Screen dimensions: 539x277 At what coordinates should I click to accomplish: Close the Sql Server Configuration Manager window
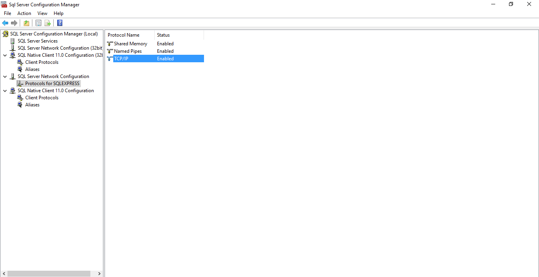coord(529,4)
